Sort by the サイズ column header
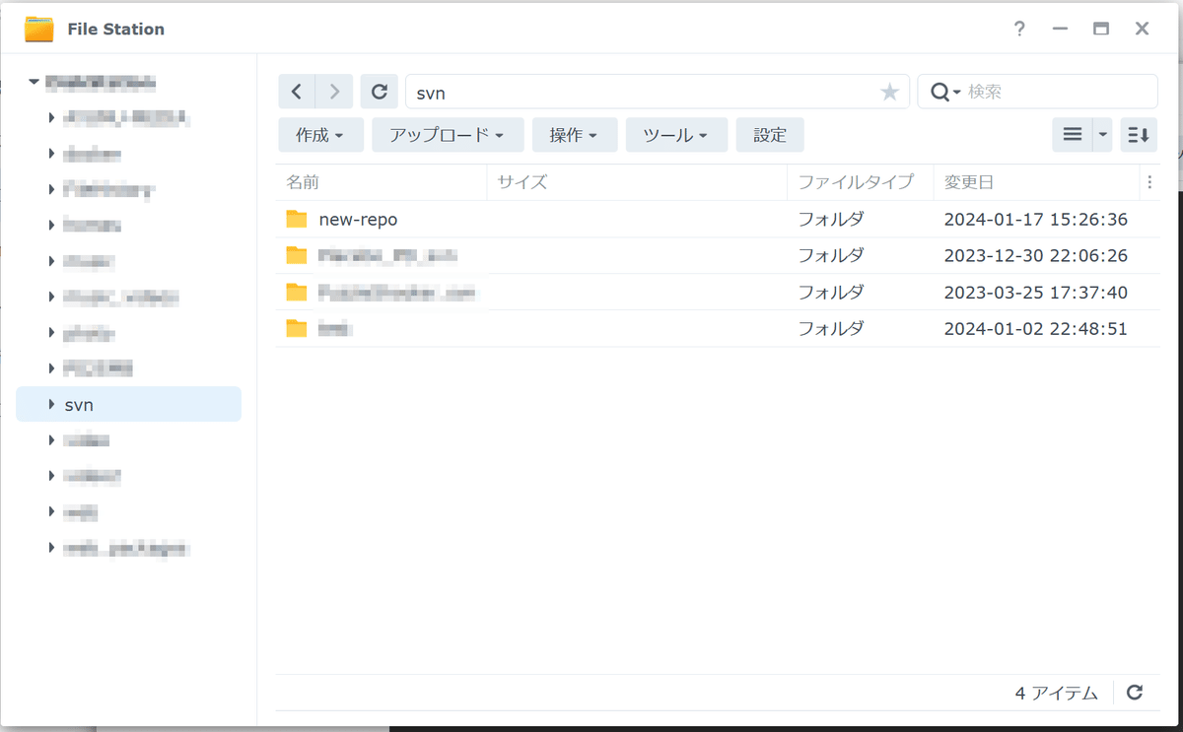1183x732 pixels. [637, 182]
